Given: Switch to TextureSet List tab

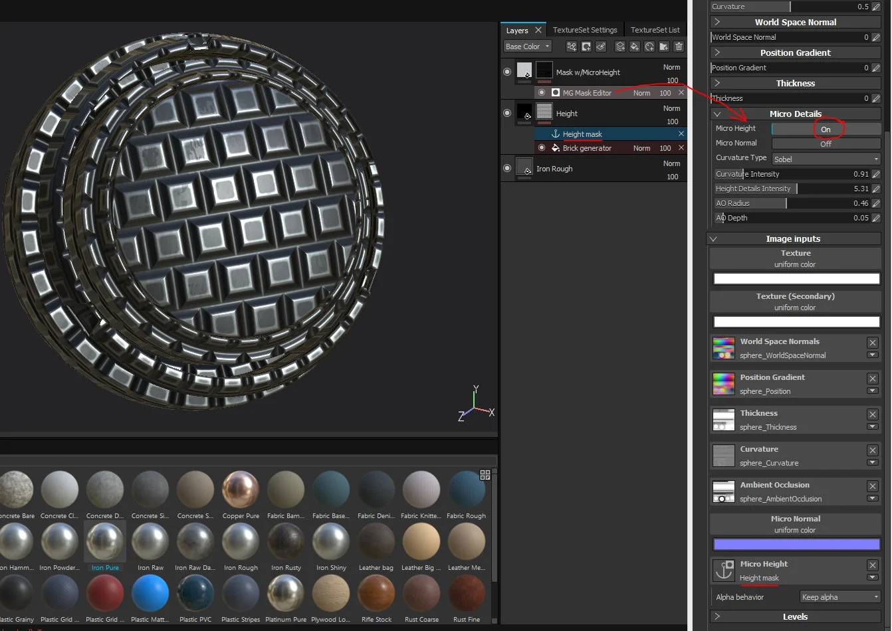Looking at the screenshot, I should (655, 30).
